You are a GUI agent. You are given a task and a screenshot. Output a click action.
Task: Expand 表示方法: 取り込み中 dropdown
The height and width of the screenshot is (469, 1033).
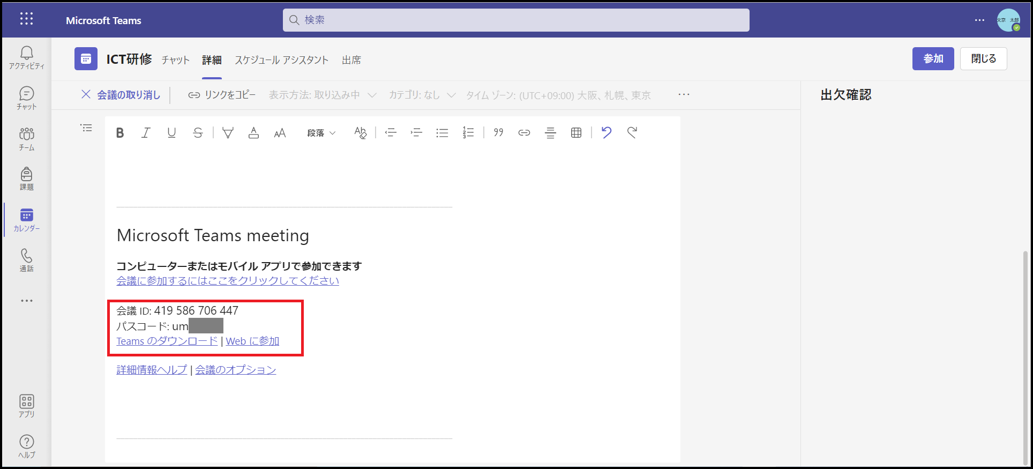click(323, 95)
